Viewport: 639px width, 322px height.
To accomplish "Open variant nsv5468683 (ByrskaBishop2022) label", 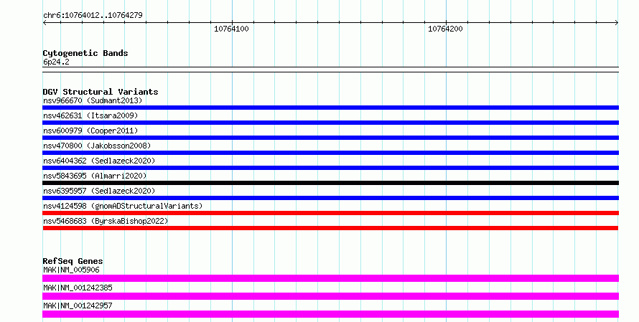I will pos(106,221).
